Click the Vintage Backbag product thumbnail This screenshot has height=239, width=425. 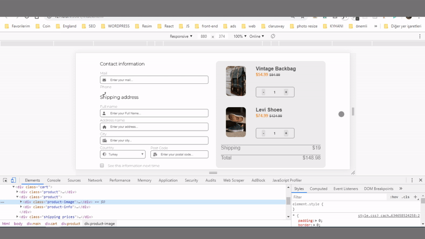click(x=236, y=81)
